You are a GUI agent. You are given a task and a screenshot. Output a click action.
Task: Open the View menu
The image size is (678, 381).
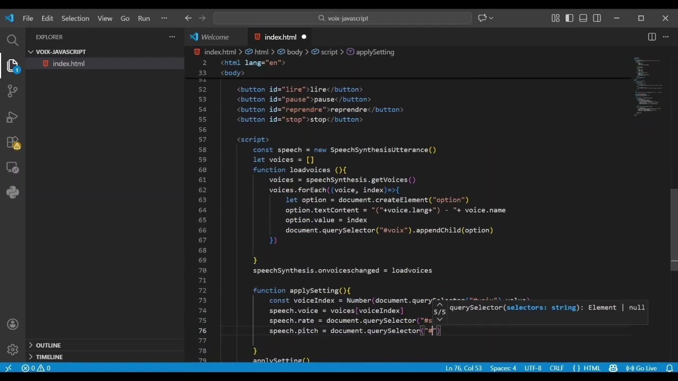point(105,18)
